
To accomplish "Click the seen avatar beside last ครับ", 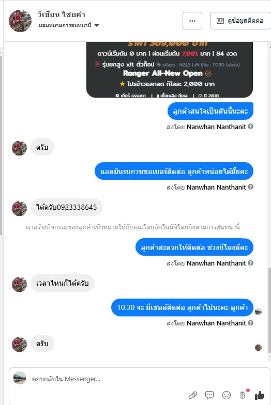I will [258, 347].
